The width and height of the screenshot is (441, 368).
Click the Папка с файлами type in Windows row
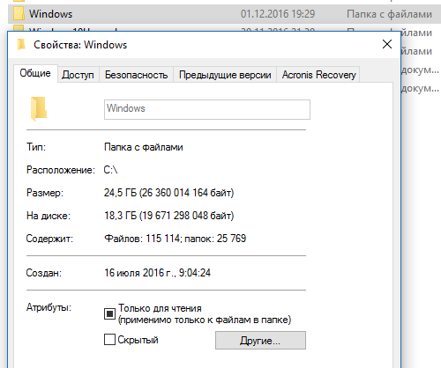tap(389, 14)
